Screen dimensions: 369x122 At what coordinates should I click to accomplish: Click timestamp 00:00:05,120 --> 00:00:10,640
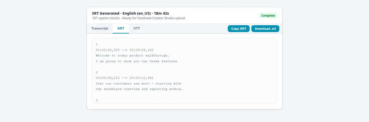click(125, 78)
